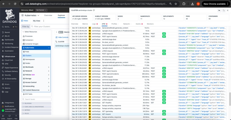Expand the KUBE LABELS & ANNOTATIONS facets

coord(36,107)
